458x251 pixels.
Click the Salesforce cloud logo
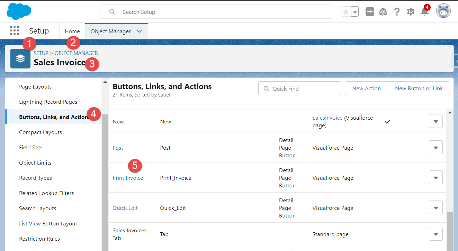(x=19, y=11)
